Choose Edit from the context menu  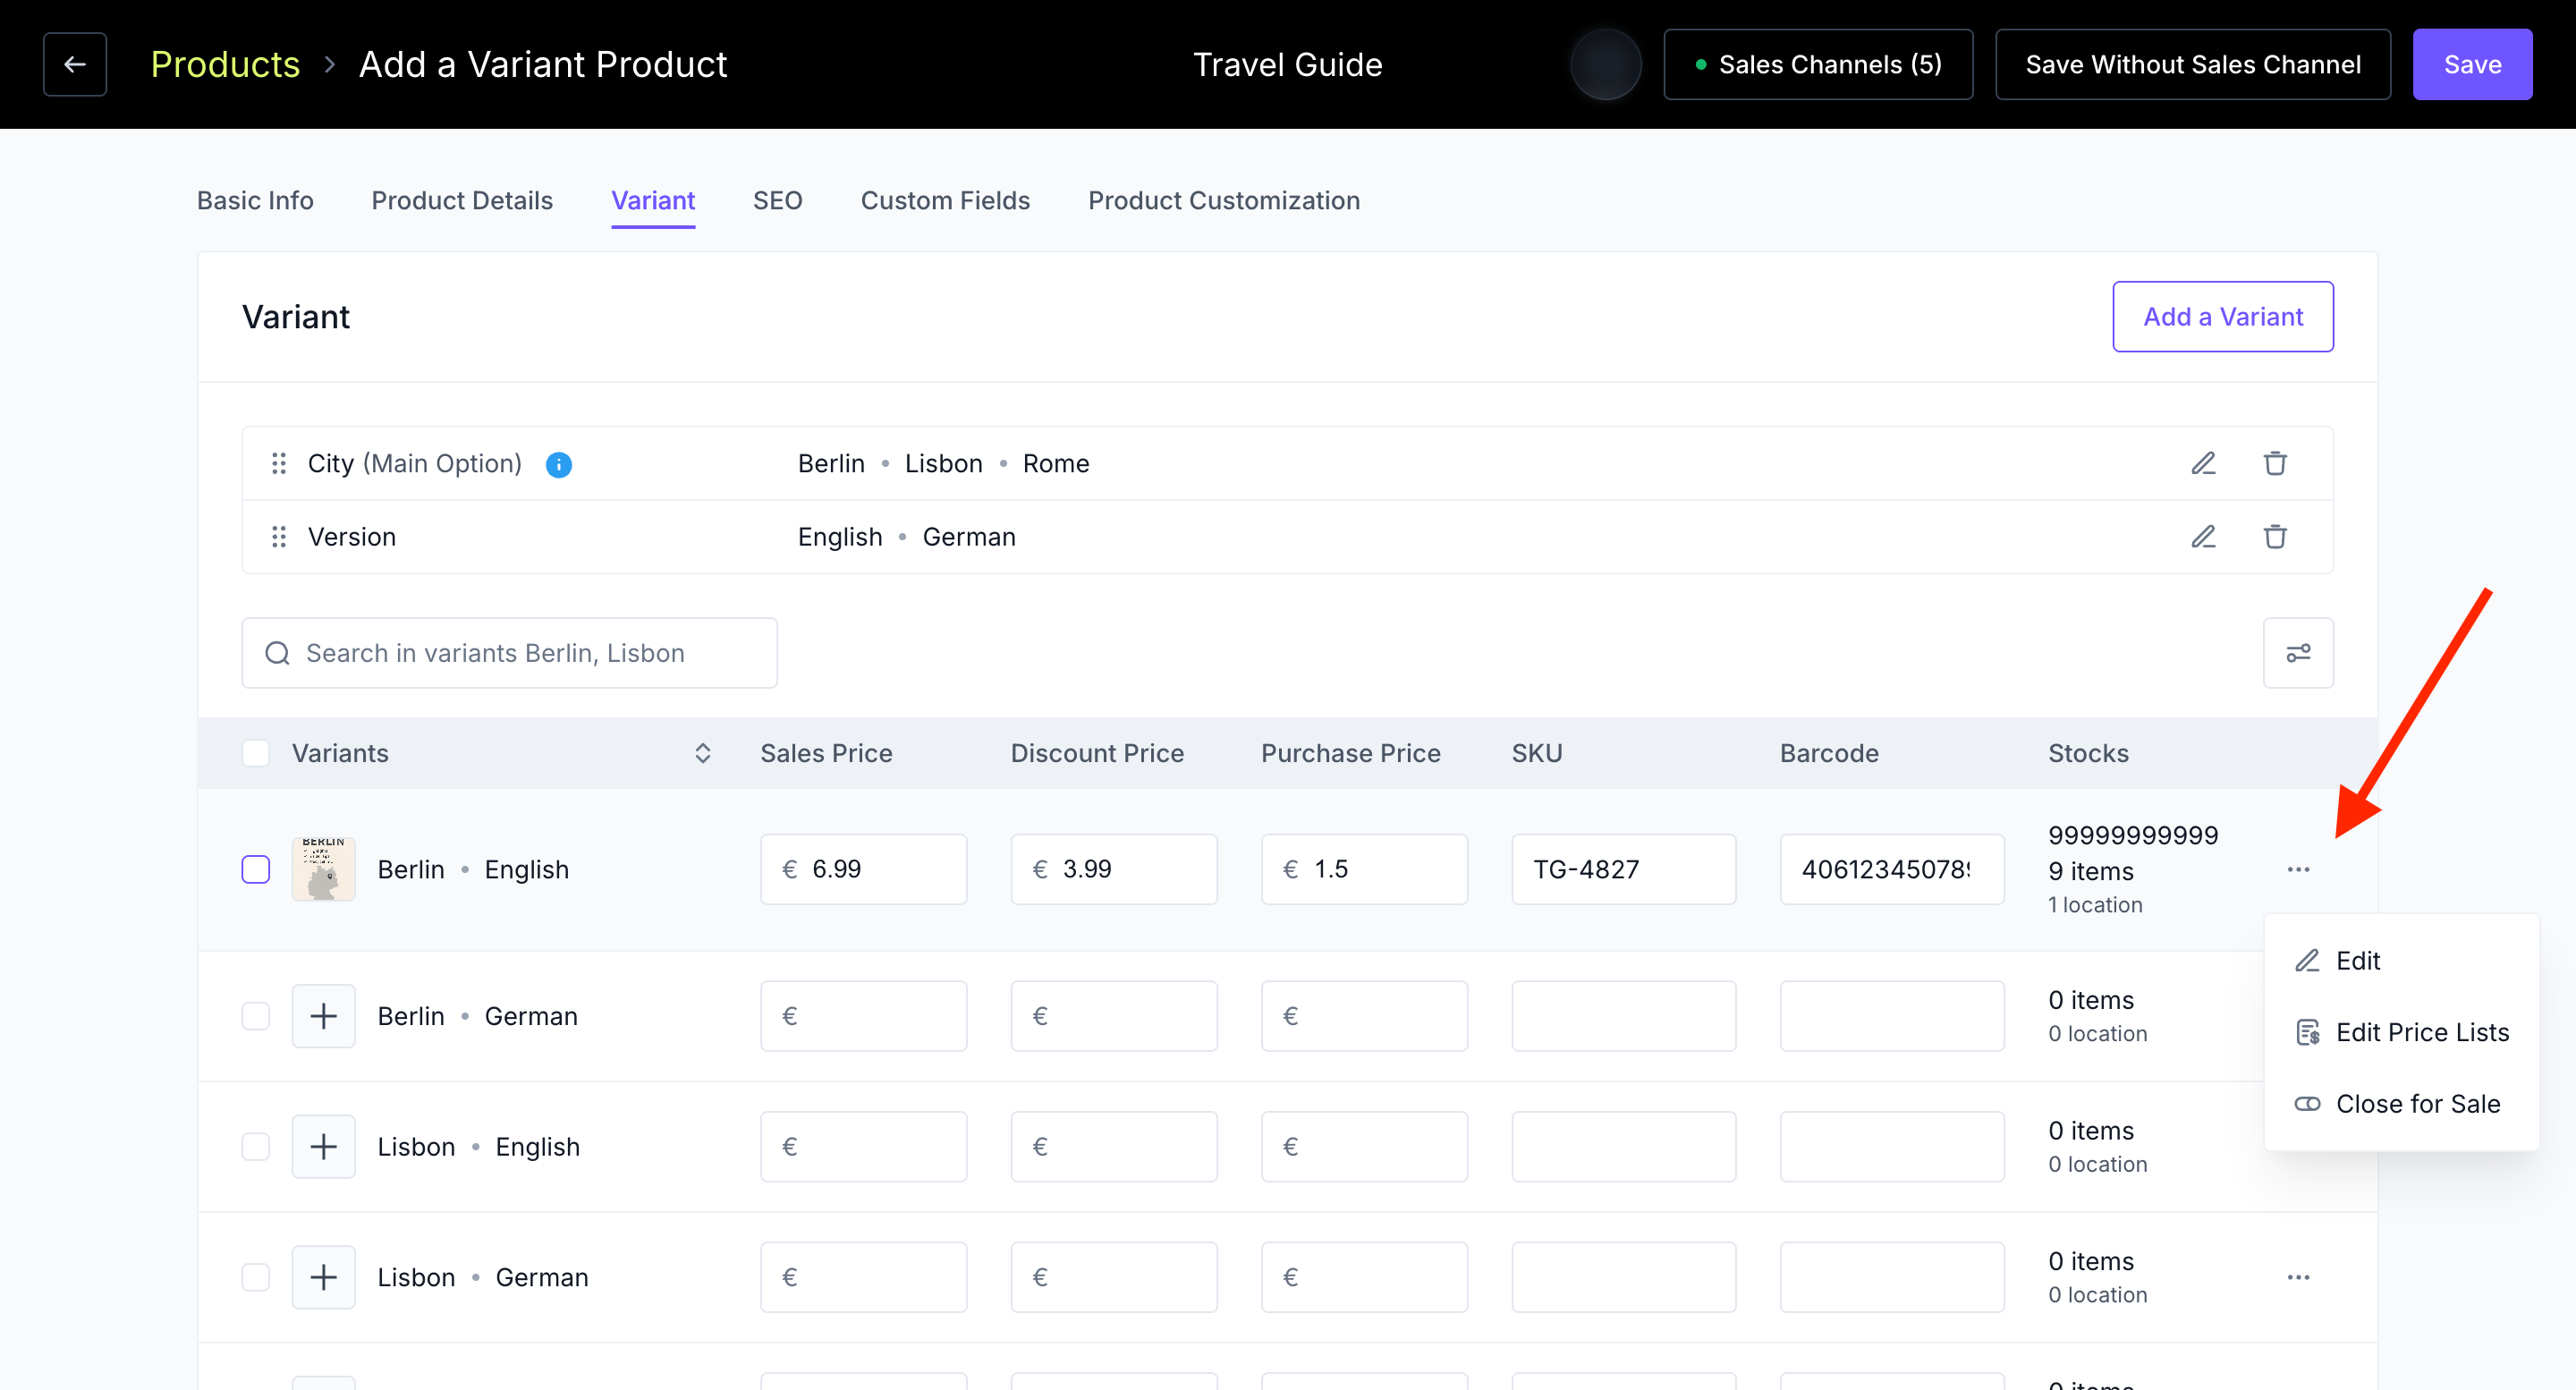coord(2401,961)
